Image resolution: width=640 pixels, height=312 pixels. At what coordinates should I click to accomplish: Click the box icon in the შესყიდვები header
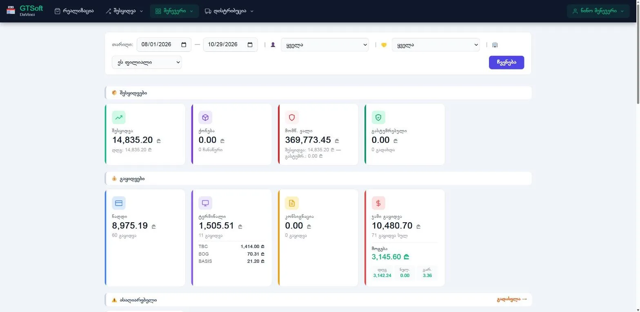tap(114, 93)
